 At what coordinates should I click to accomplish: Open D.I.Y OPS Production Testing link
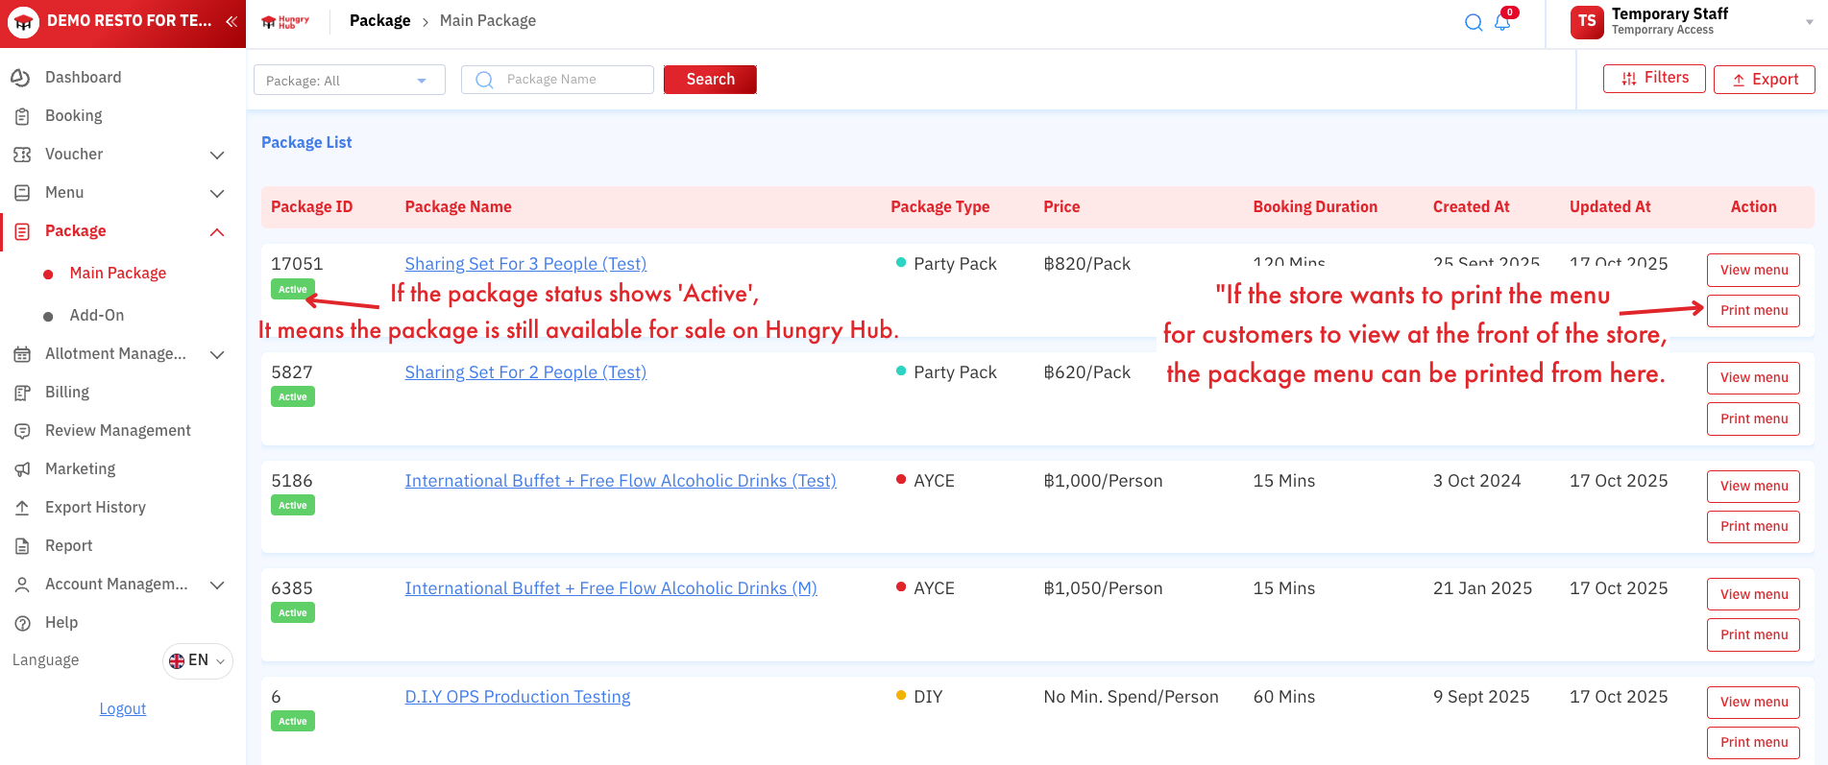click(x=518, y=697)
